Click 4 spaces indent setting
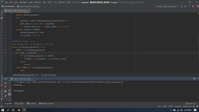This screenshot has width=199, height=112. point(178,106)
